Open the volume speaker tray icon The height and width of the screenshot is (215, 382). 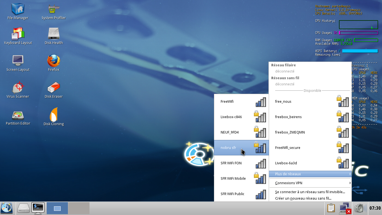click(x=360, y=208)
